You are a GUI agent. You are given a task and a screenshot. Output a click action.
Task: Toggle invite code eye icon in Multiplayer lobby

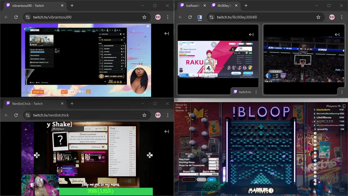tap(105, 128)
